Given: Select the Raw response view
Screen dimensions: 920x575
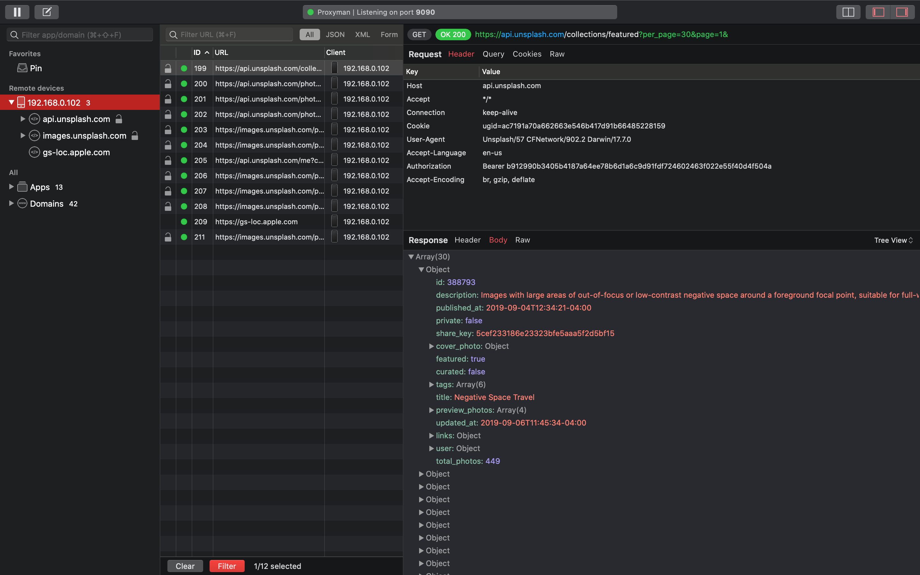Looking at the screenshot, I should pyautogui.click(x=522, y=239).
